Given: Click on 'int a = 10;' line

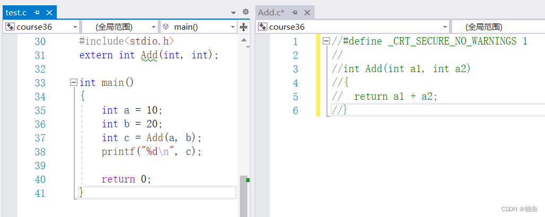Looking at the screenshot, I should (x=132, y=110).
